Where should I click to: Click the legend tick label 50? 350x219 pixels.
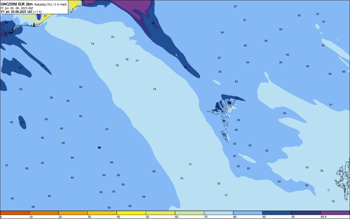(x=148, y=217)
